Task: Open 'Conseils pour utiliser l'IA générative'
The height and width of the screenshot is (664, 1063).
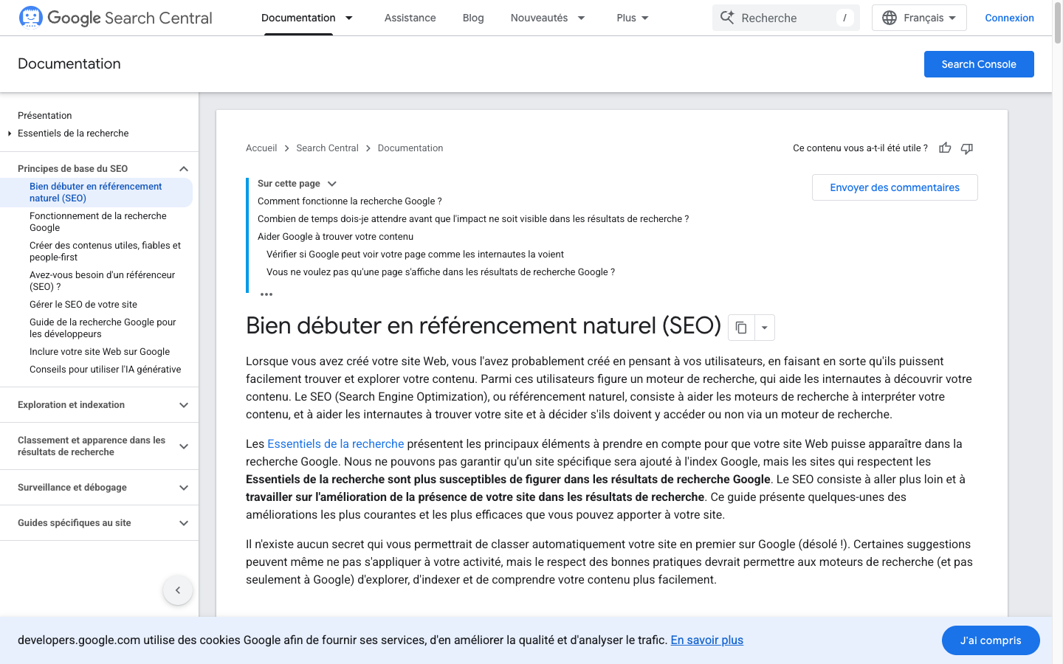Action: tap(105, 370)
